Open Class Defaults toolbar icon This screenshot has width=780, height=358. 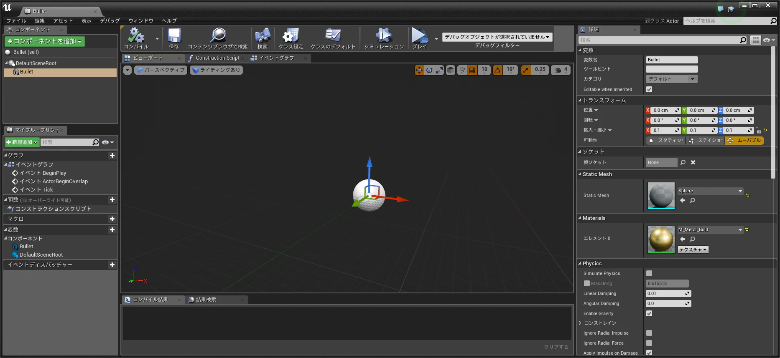coord(333,35)
